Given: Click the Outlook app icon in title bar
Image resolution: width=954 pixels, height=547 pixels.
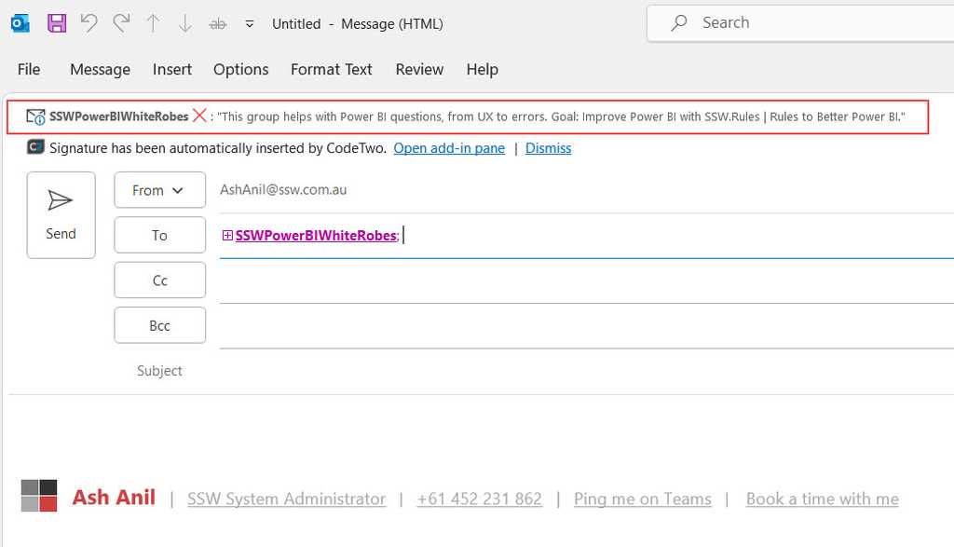Looking at the screenshot, I should [19, 22].
